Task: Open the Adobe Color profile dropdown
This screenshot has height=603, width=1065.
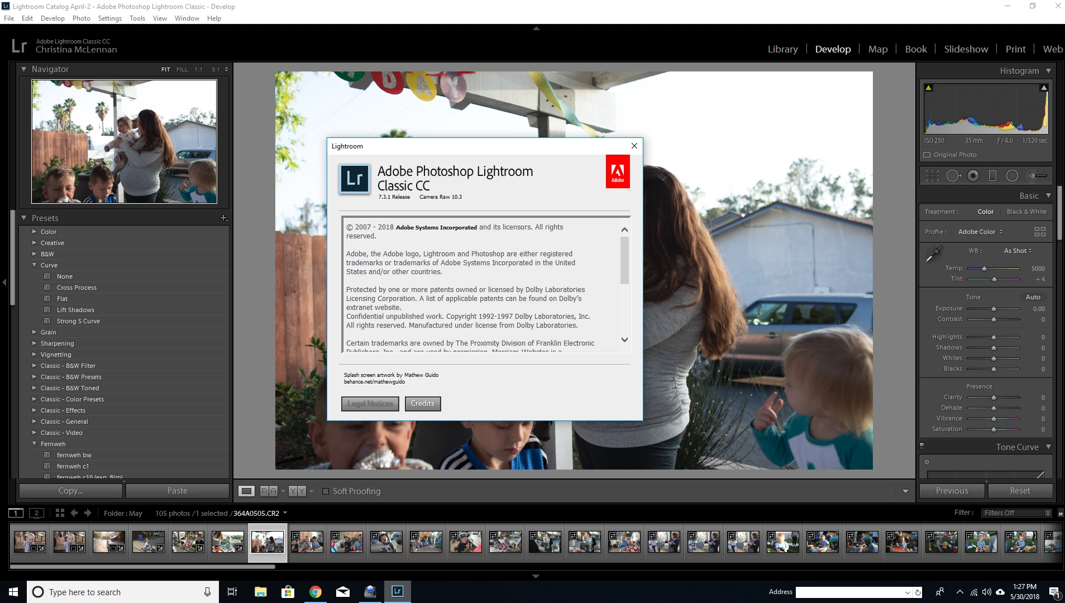Action: (x=980, y=232)
